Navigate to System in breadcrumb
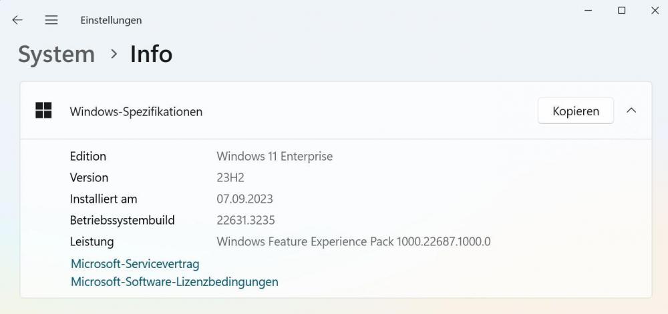Image resolution: width=668 pixels, height=314 pixels. 56,54
